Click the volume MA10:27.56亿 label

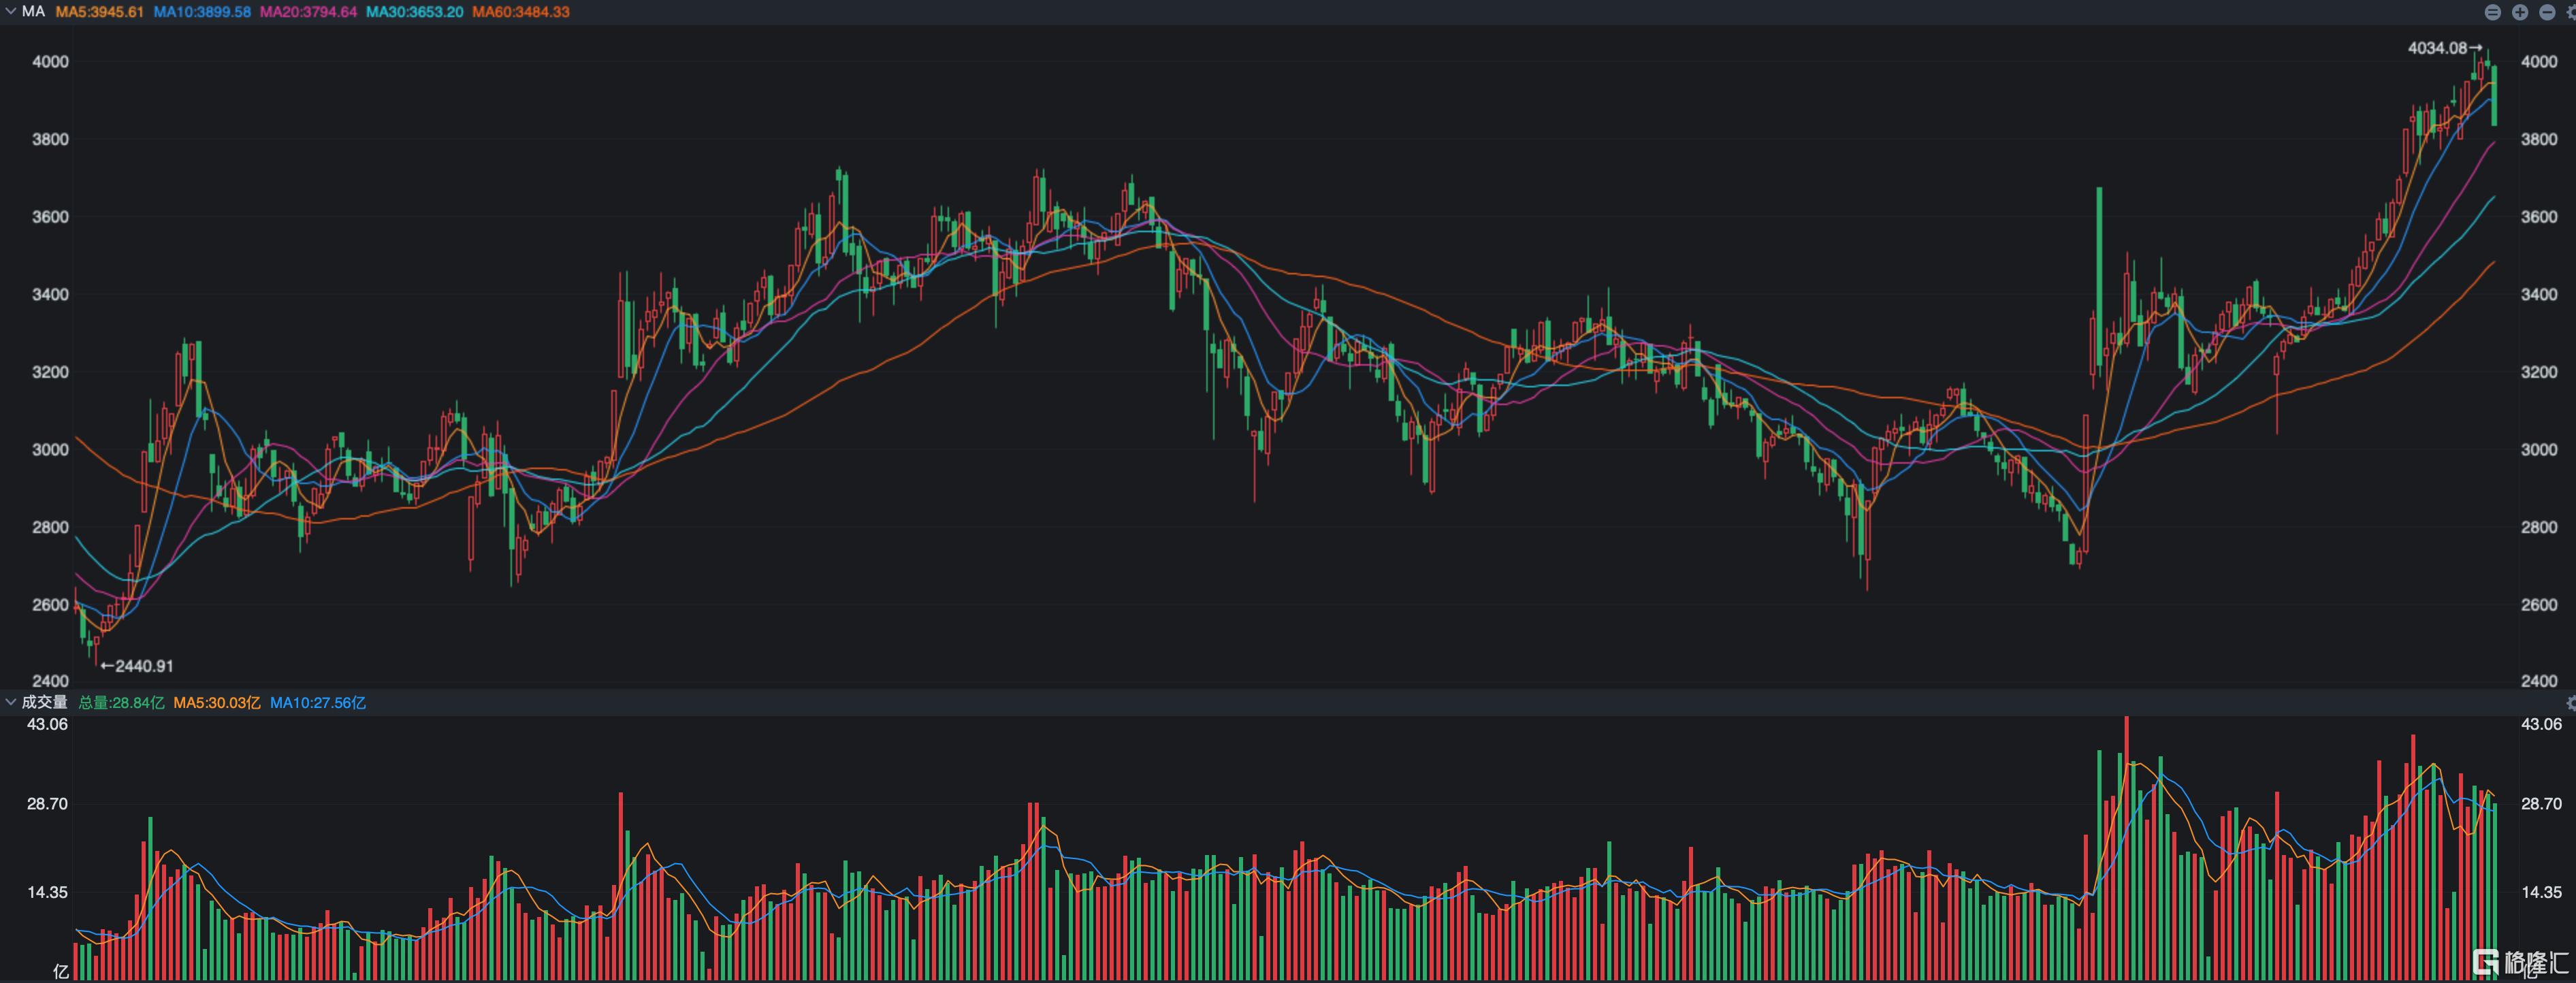(318, 703)
